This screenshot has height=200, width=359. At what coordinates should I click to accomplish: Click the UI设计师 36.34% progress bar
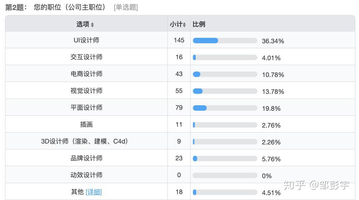tap(225, 41)
